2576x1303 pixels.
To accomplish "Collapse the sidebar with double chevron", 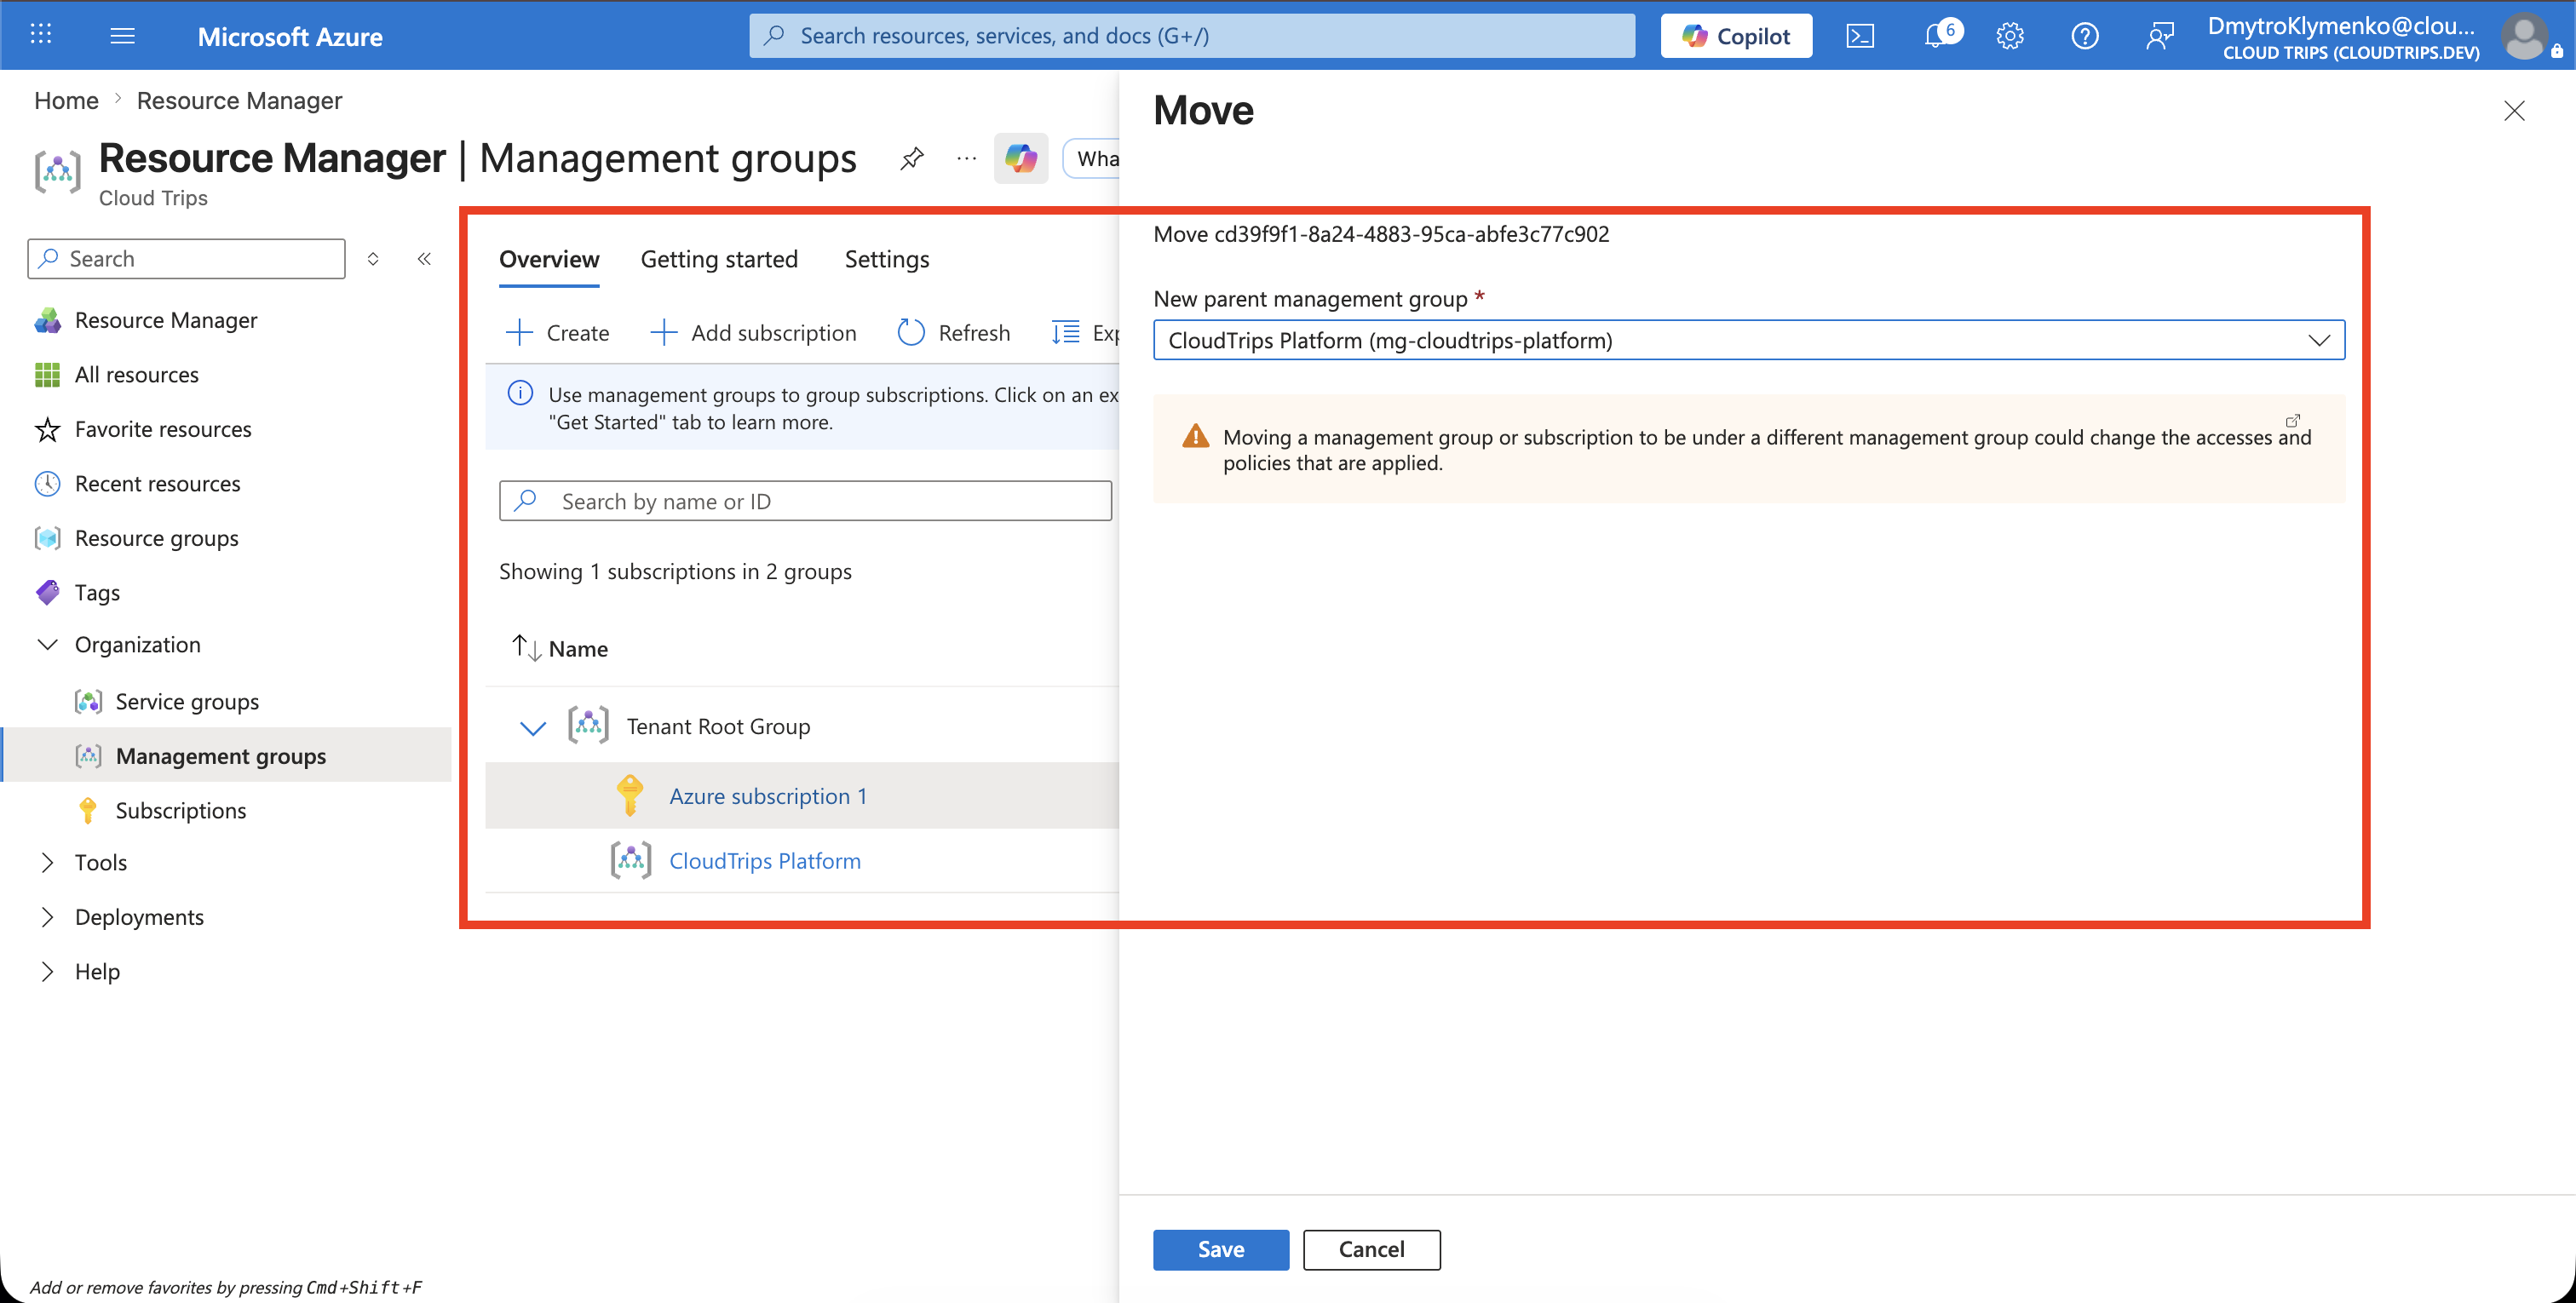I will 424,259.
